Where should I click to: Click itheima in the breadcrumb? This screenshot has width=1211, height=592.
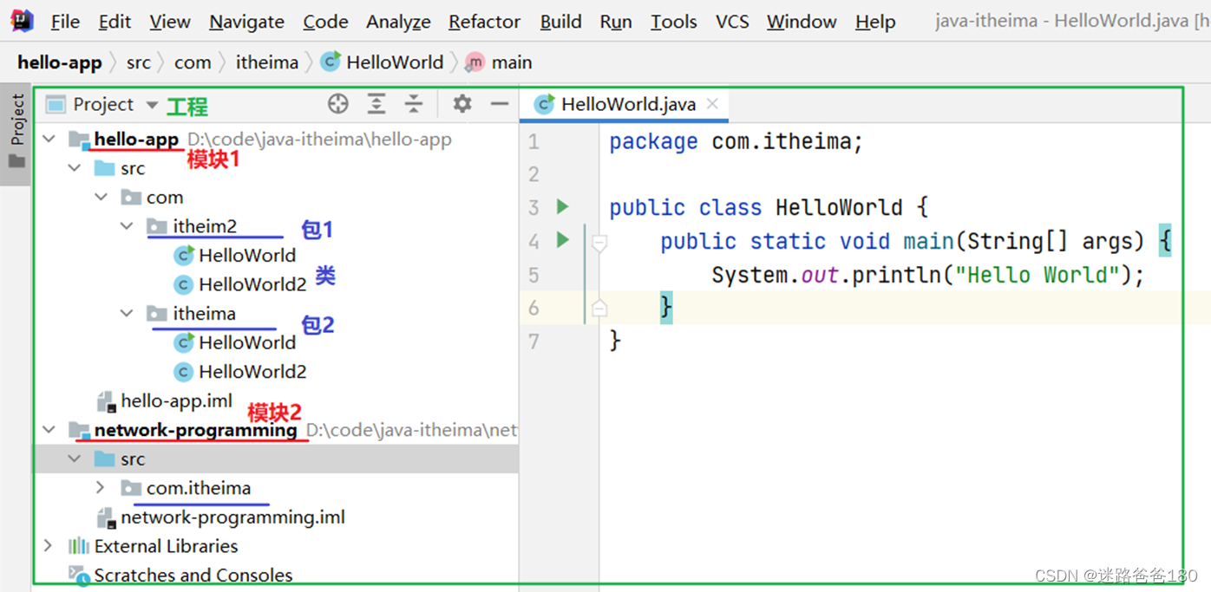pyautogui.click(x=267, y=62)
